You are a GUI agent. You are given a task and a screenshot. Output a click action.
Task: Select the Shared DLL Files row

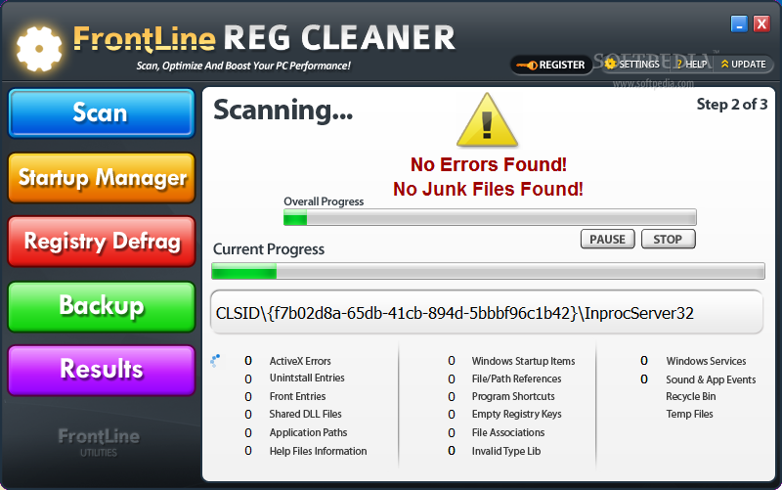[x=305, y=414]
